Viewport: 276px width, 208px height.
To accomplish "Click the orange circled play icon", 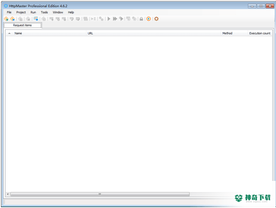I will pos(148,19).
